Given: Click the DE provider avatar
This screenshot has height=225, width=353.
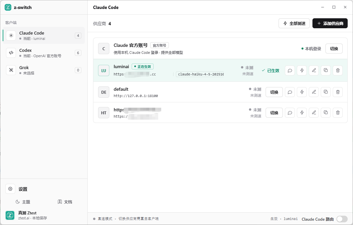Looking at the screenshot, I should (104, 92).
